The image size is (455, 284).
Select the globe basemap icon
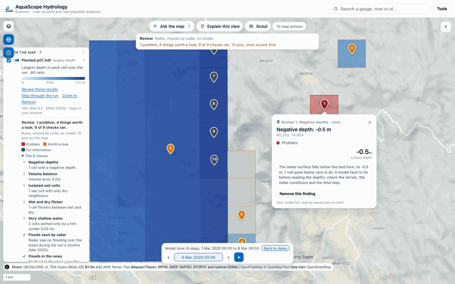(x=9, y=39)
